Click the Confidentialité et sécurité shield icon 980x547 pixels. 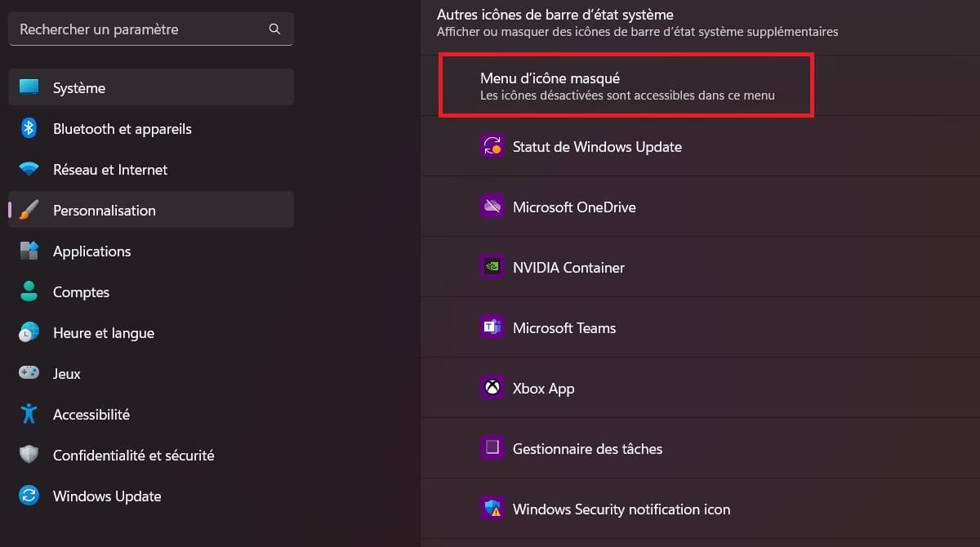[x=29, y=455]
